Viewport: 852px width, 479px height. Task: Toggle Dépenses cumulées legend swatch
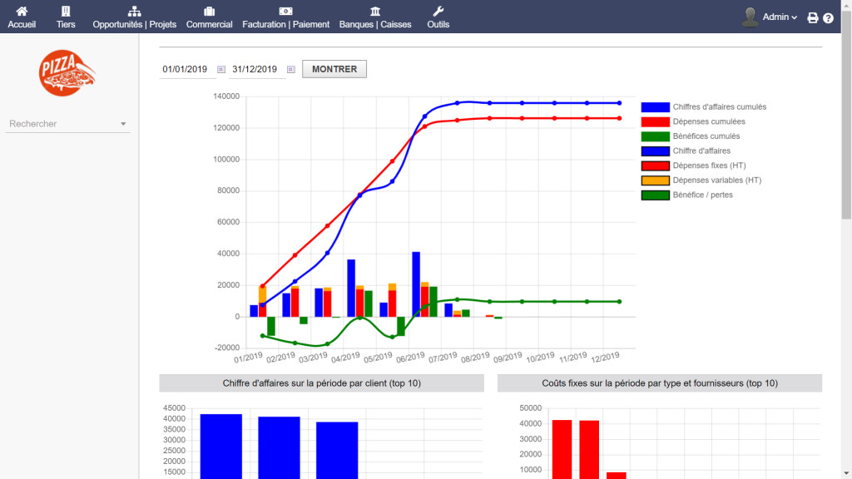tap(655, 121)
